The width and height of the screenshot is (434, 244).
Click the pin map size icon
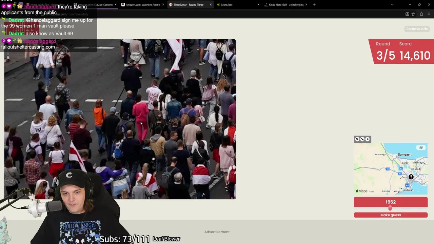pos(368,139)
